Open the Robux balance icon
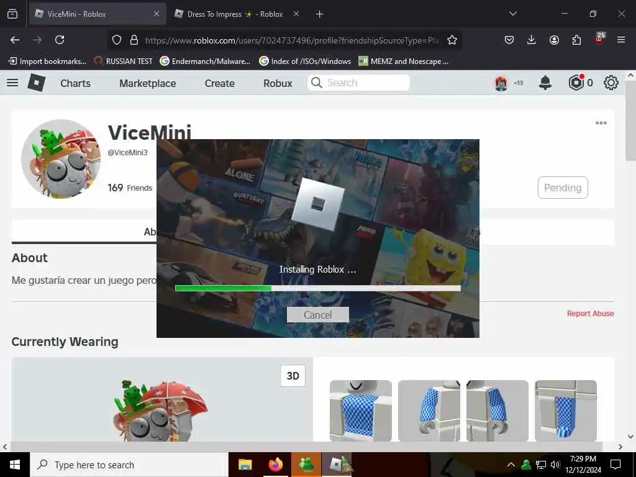 tap(576, 83)
